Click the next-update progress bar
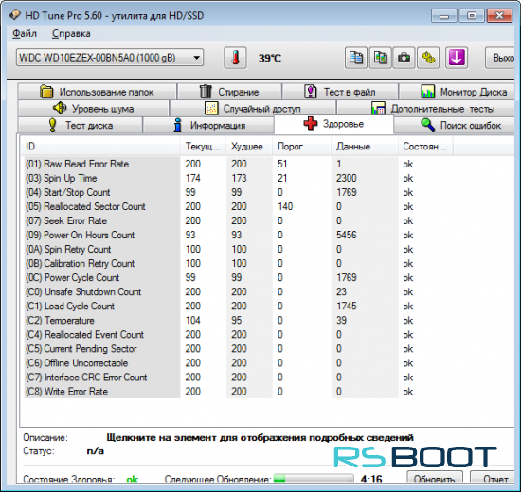Image resolution: width=521 pixels, height=492 pixels. pyautogui.click(x=313, y=479)
